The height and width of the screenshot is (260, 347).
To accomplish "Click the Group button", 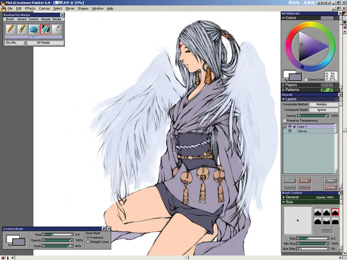I will pyautogui.click(x=289, y=181).
